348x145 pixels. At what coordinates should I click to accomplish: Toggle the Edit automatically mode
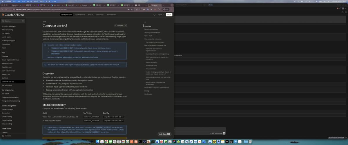click(x=217, y=133)
